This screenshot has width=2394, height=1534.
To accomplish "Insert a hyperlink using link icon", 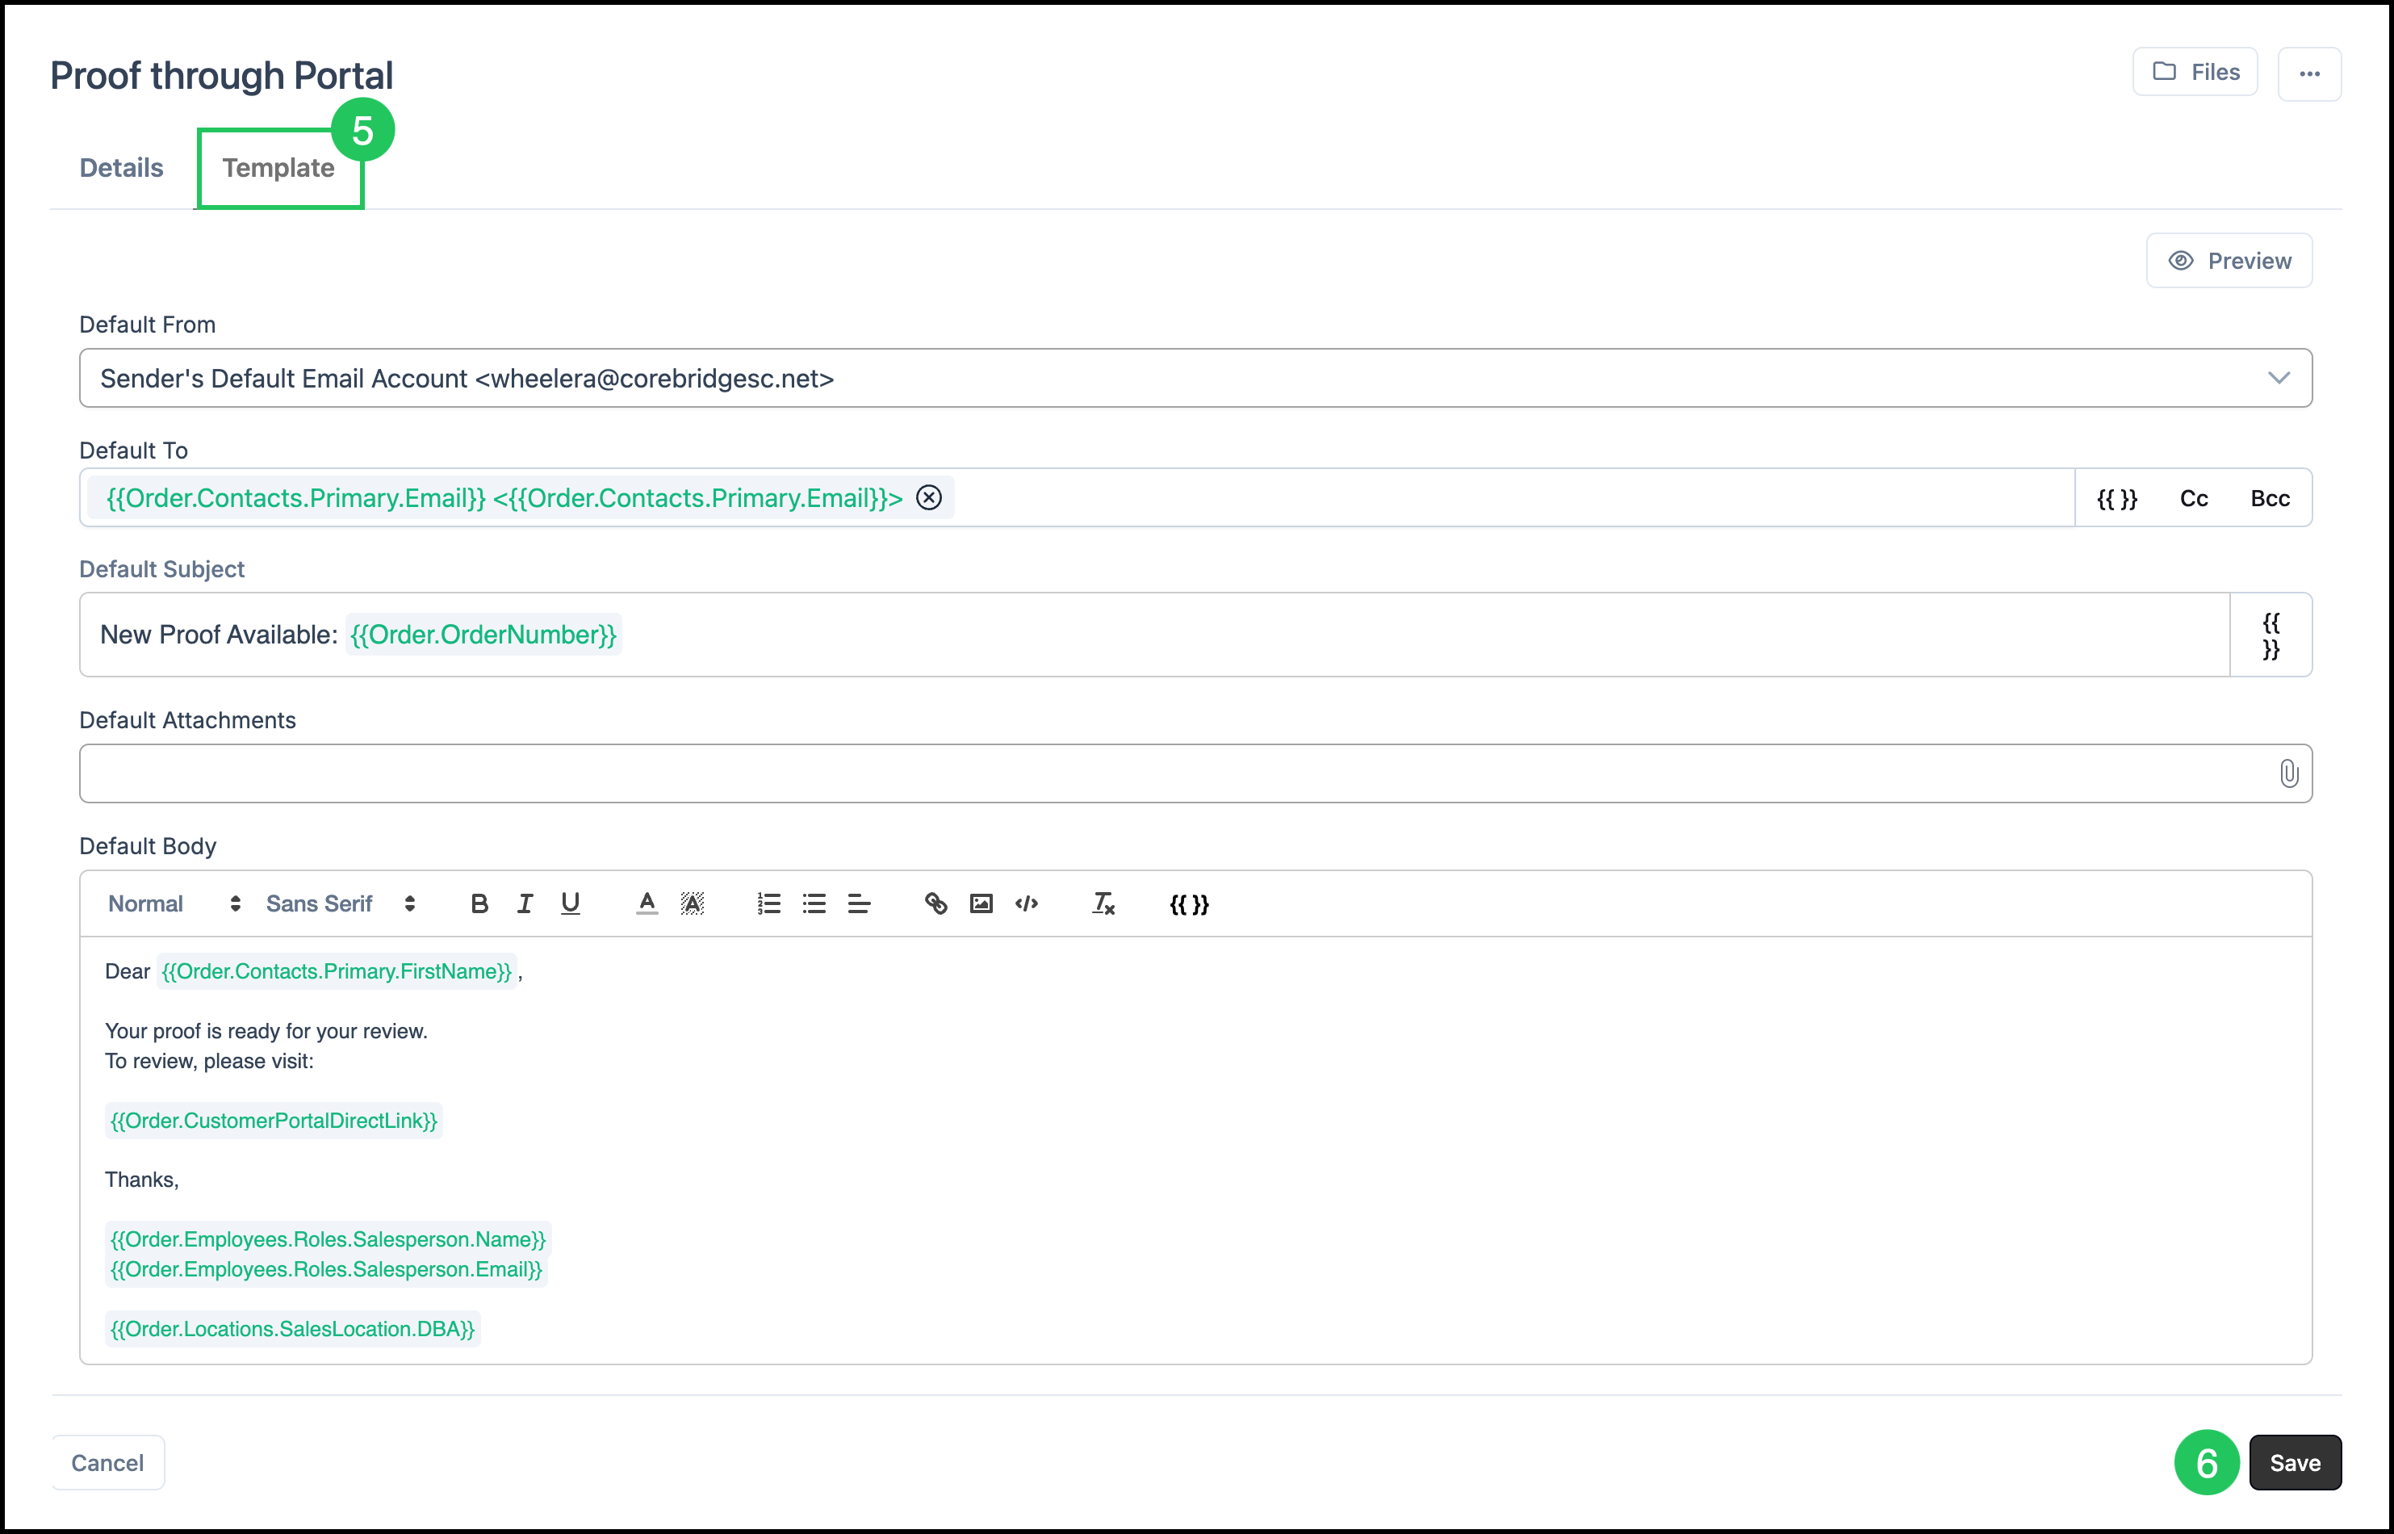I will [935, 903].
